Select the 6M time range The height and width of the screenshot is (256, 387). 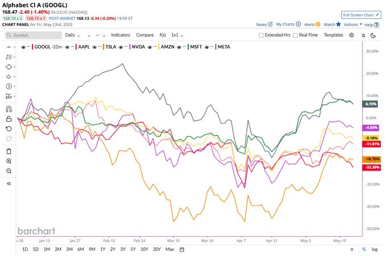tap(80, 249)
